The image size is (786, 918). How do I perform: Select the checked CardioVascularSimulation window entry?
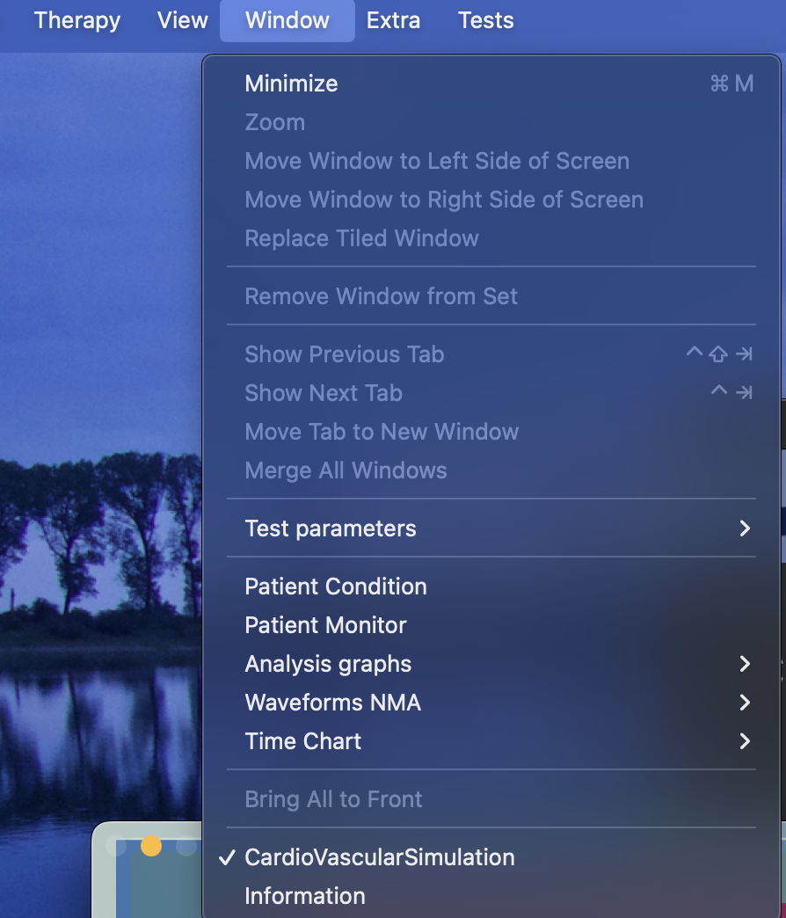(380, 857)
